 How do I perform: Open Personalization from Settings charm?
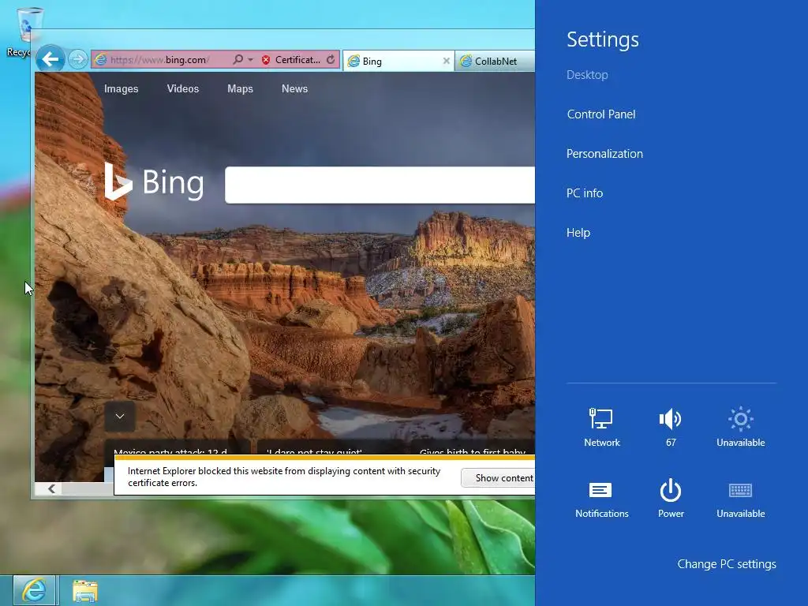604,154
